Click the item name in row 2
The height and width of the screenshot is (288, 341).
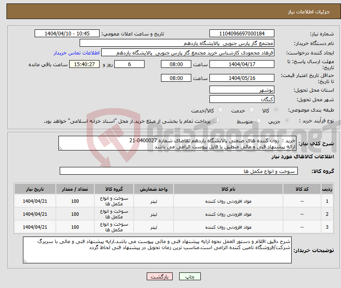228,214
